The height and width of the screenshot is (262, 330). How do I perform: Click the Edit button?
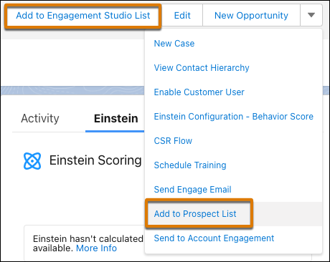point(182,16)
